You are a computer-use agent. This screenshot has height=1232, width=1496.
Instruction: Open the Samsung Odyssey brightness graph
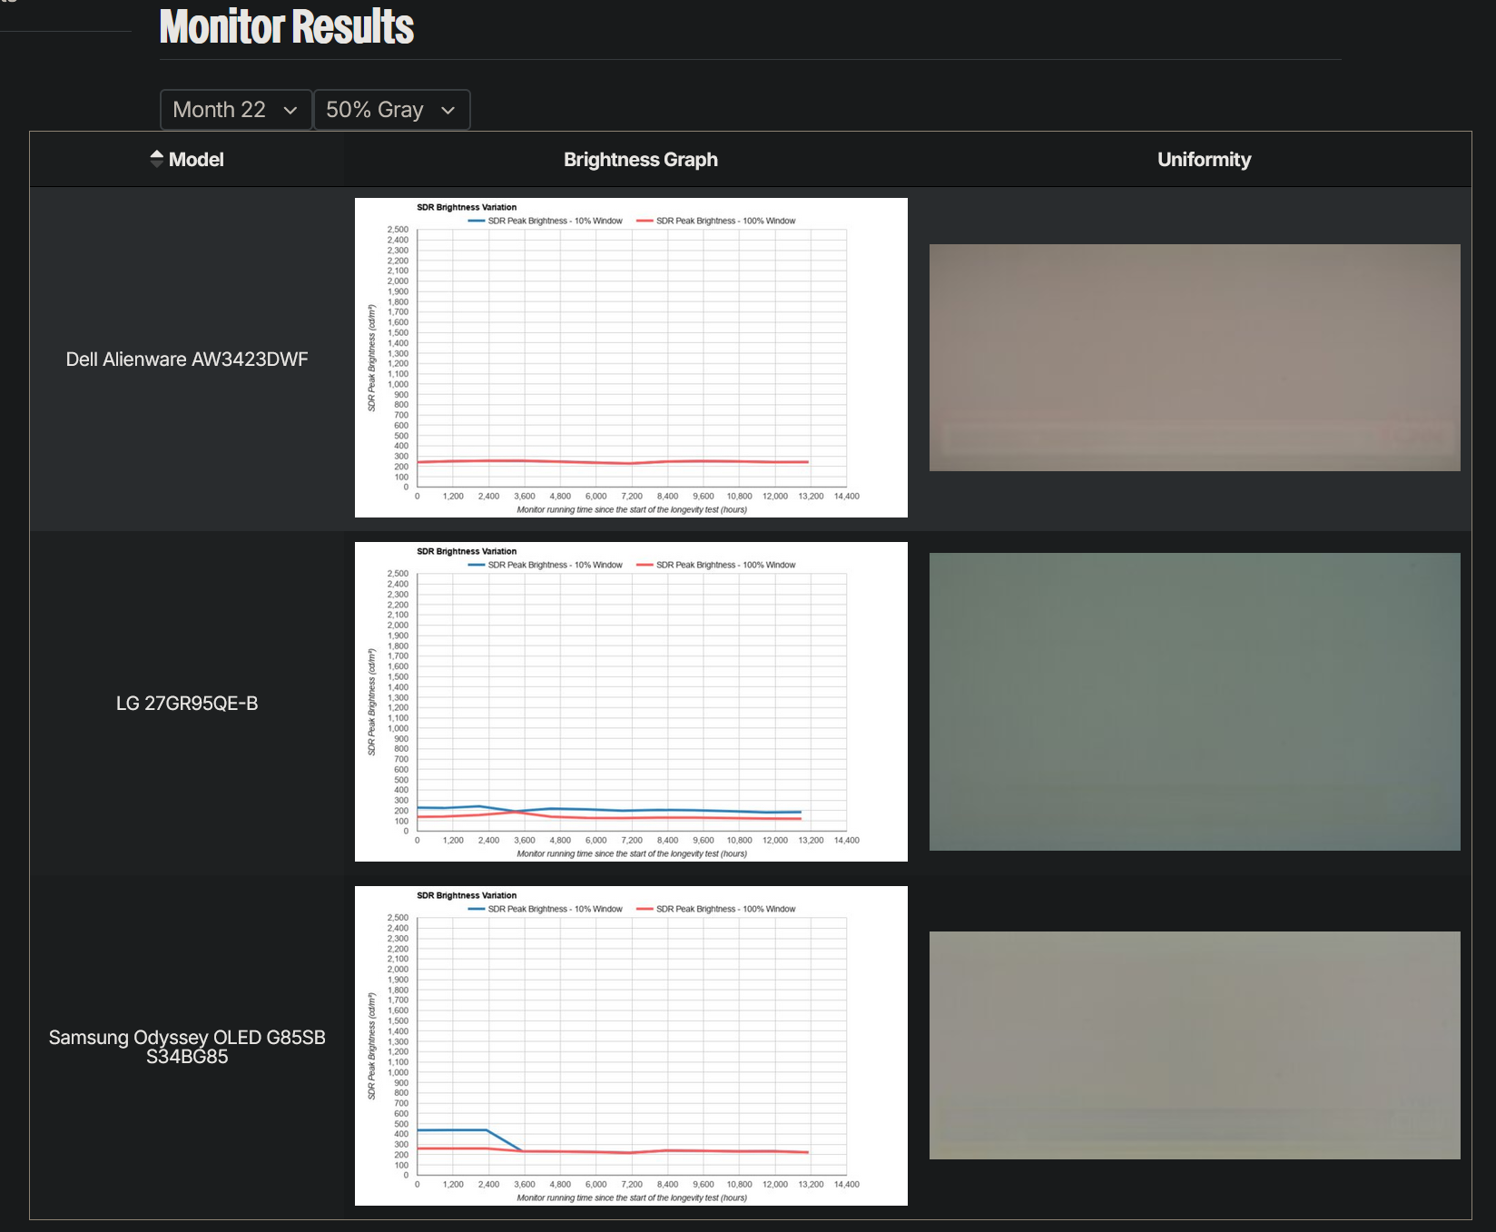[631, 1046]
